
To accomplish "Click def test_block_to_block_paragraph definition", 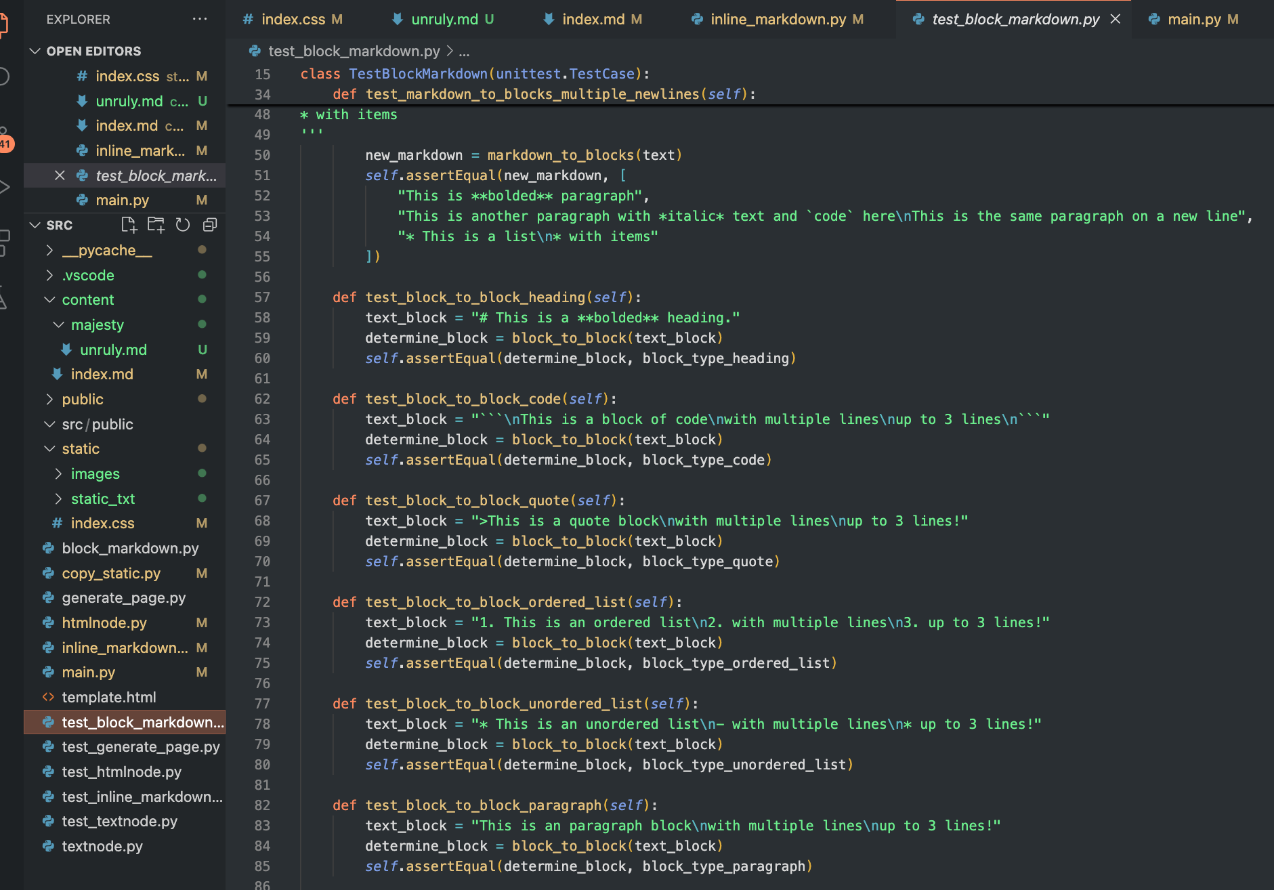I will point(495,805).
